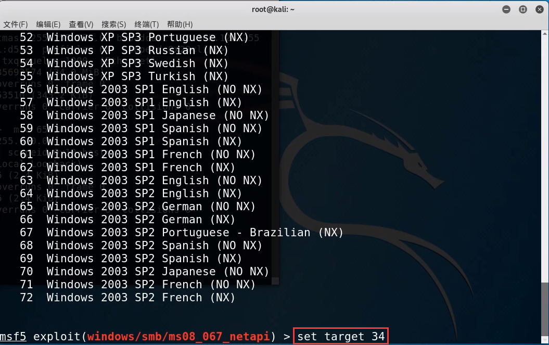Close the root@kali terminal window
The height and width of the screenshot is (345, 549).
coord(540,9)
